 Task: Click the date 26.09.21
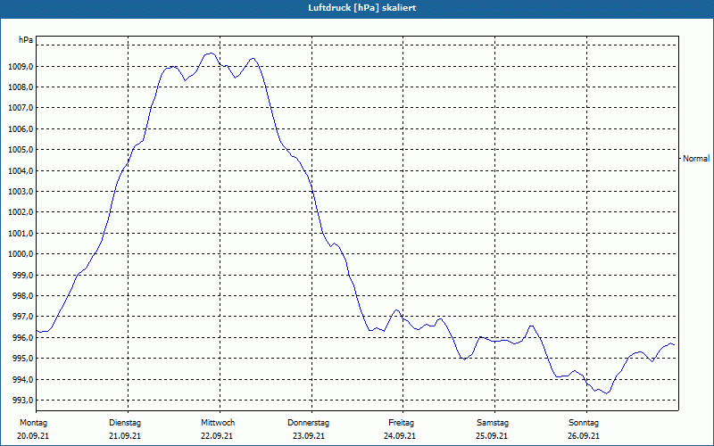pos(584,436)
